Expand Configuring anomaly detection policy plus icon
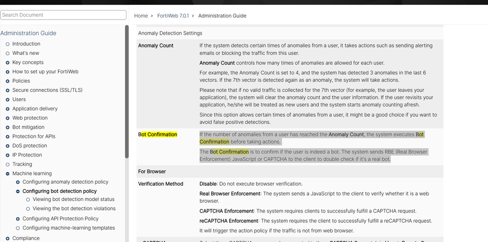The height and width of the screenshot is (242, 488). [x=18, y=182]
